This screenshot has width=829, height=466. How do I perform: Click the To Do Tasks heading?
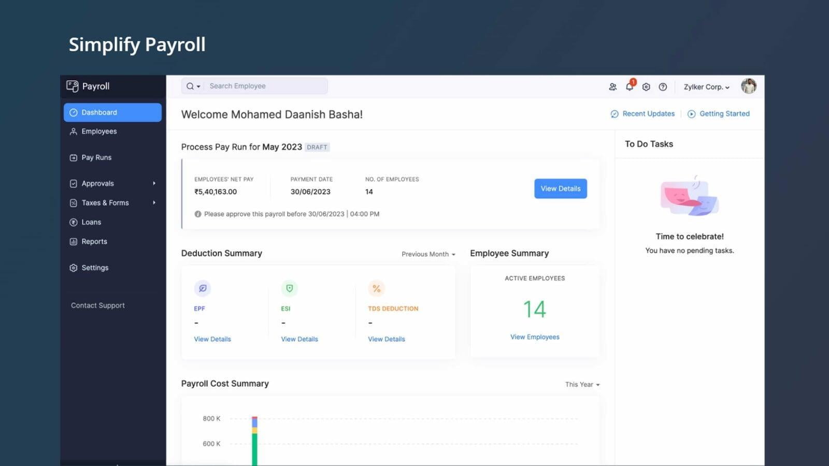[649, 144]
